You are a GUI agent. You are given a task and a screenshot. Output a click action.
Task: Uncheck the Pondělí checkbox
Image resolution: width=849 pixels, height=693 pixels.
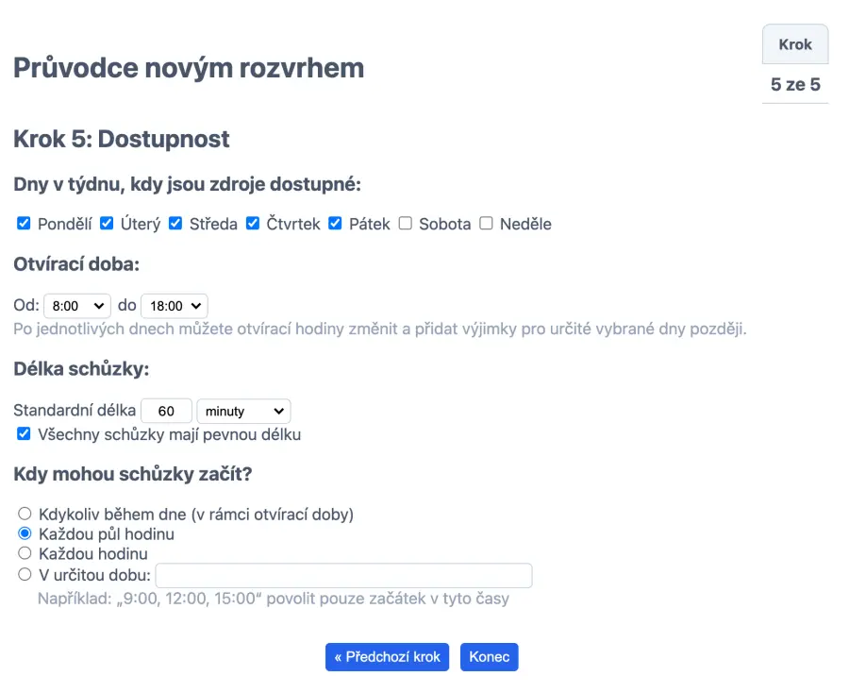pos(25,224)
